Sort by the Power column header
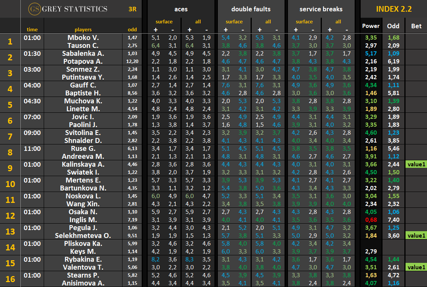427x287 pixels. click(x=371, y=26)
